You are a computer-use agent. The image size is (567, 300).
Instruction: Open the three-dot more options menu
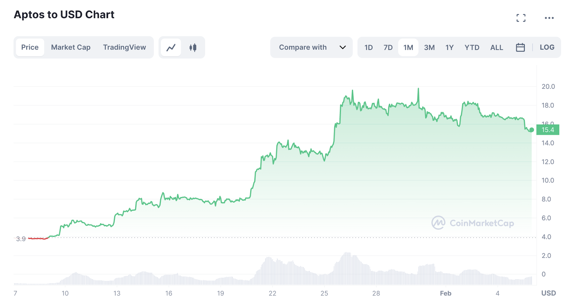point(549,18)
